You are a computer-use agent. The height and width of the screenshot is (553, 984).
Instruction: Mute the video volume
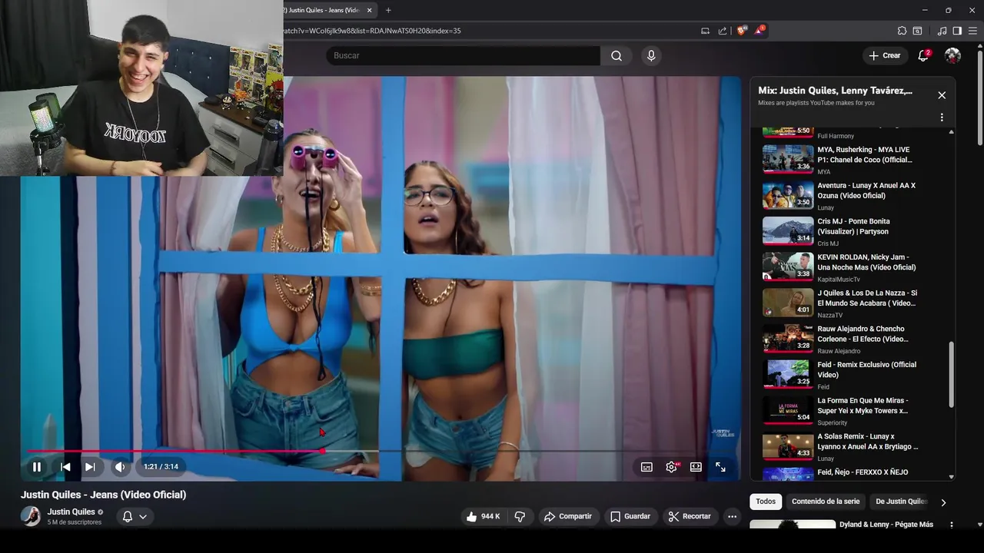coord(120,467)
